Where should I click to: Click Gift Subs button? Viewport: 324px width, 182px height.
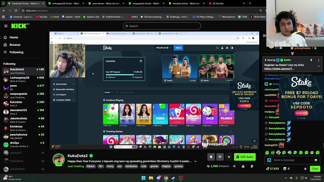point(245,157)
